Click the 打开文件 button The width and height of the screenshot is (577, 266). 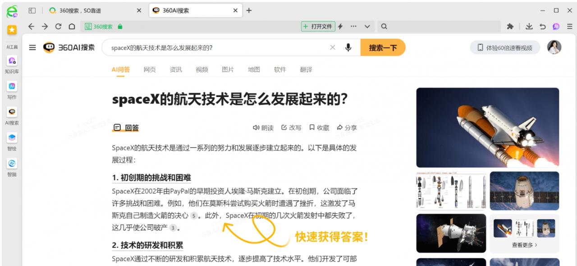pos(318,27)
